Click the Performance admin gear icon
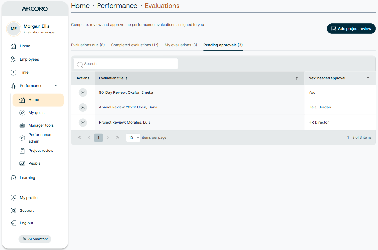The width and height of the screenshot is (378, 250). pyautogui.click(x=22, y=138)
